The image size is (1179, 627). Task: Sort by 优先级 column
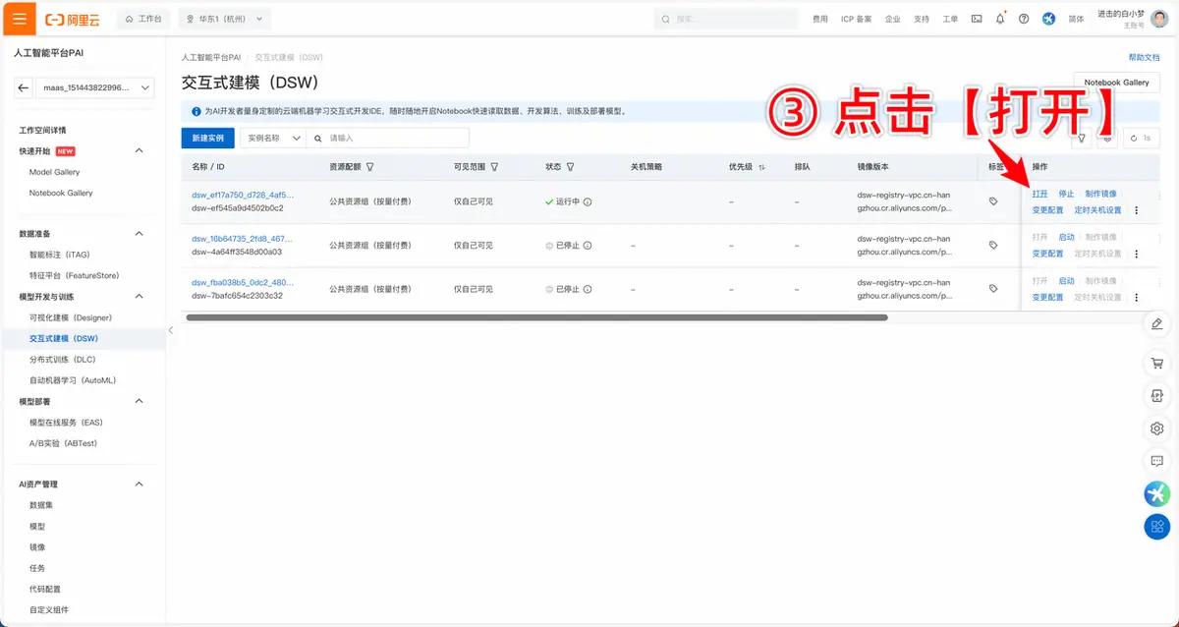pyautogui.click(x=761, y=167)
